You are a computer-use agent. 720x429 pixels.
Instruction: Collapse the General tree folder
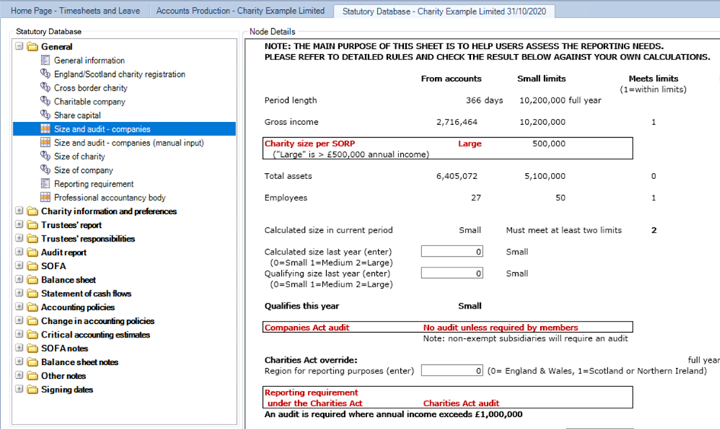tap(19, 46)
